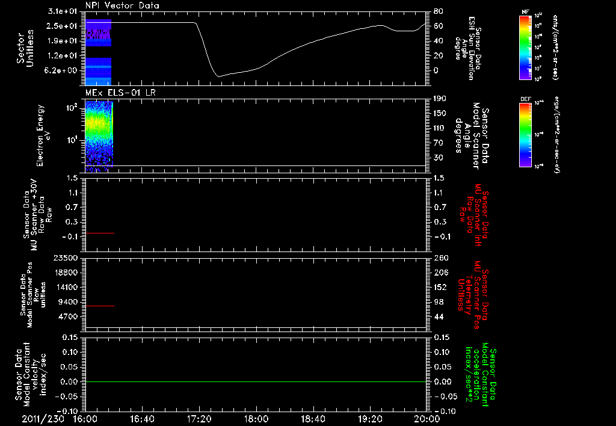616x426 pixels.
Task: Select the 'MEx ELS-01 LR' panel title
Action: 120,92
